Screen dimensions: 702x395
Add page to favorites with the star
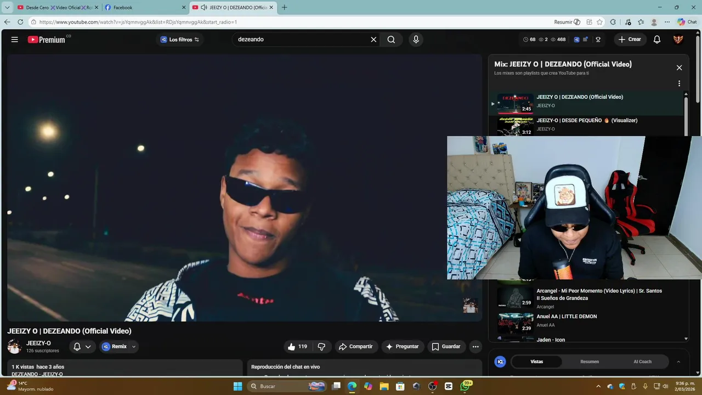[x=599, y=22]
